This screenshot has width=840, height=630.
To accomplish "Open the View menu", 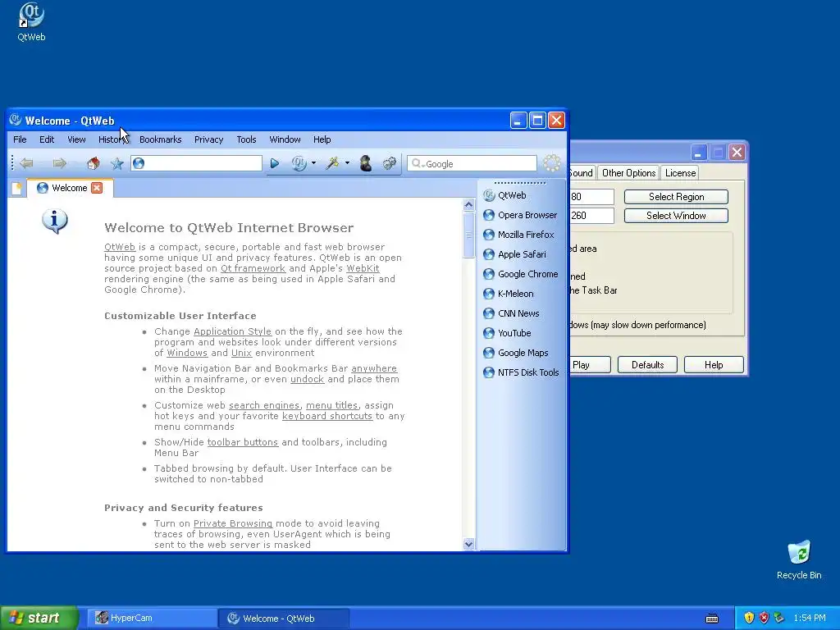I will pyautogui.click(x=76, y=139).
